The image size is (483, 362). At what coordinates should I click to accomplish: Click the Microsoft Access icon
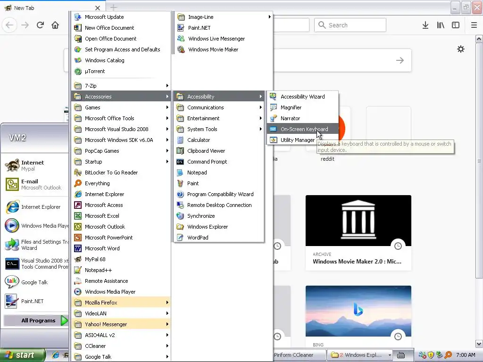click(x=78, y=205)
